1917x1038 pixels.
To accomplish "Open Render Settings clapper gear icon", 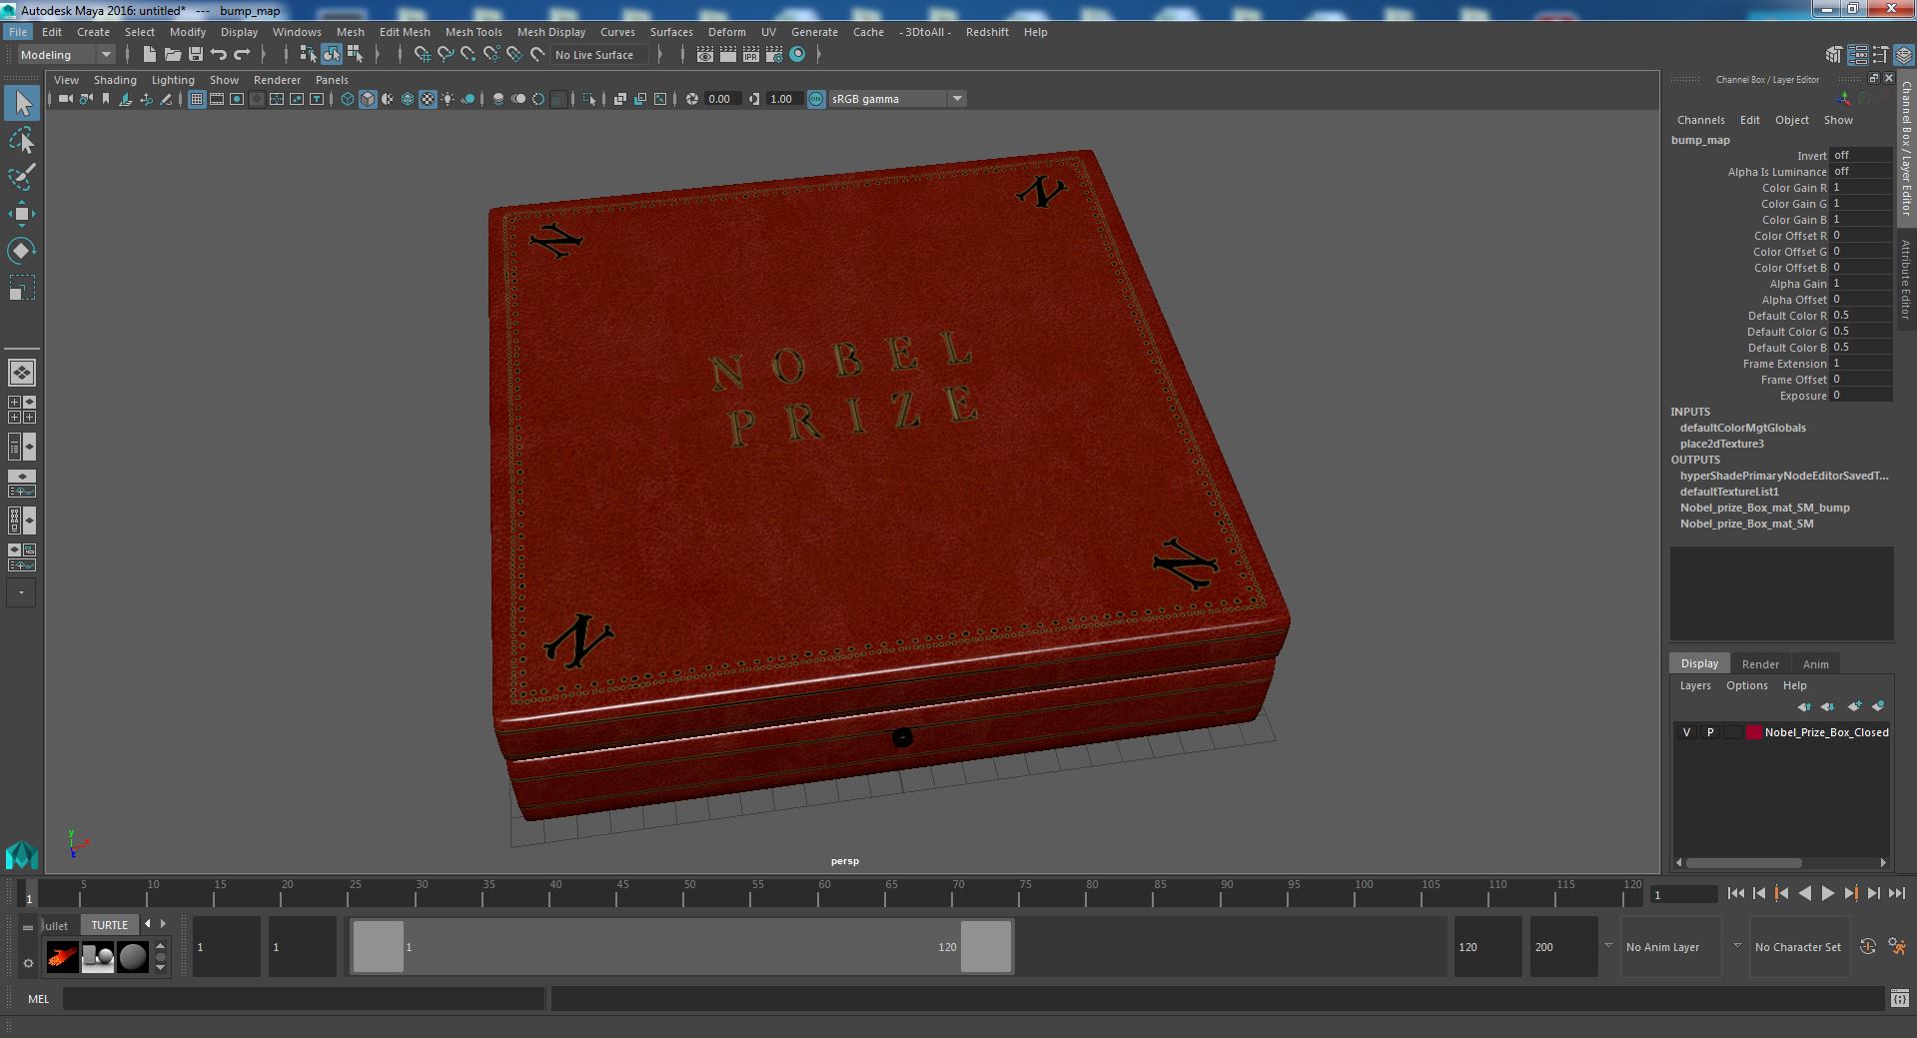I will click(x=773, y=55).
